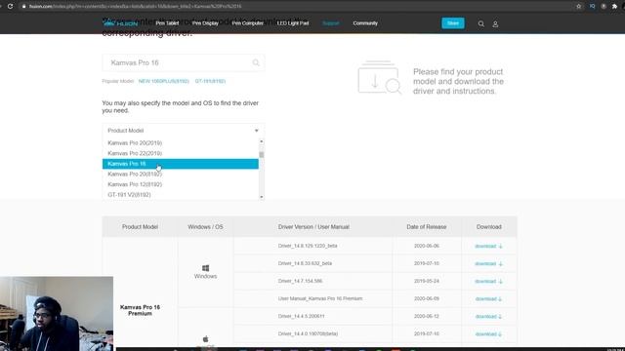Select highlighted Kamvas Pro 16 option
This screenshot has height=351, width=625.
180,164
